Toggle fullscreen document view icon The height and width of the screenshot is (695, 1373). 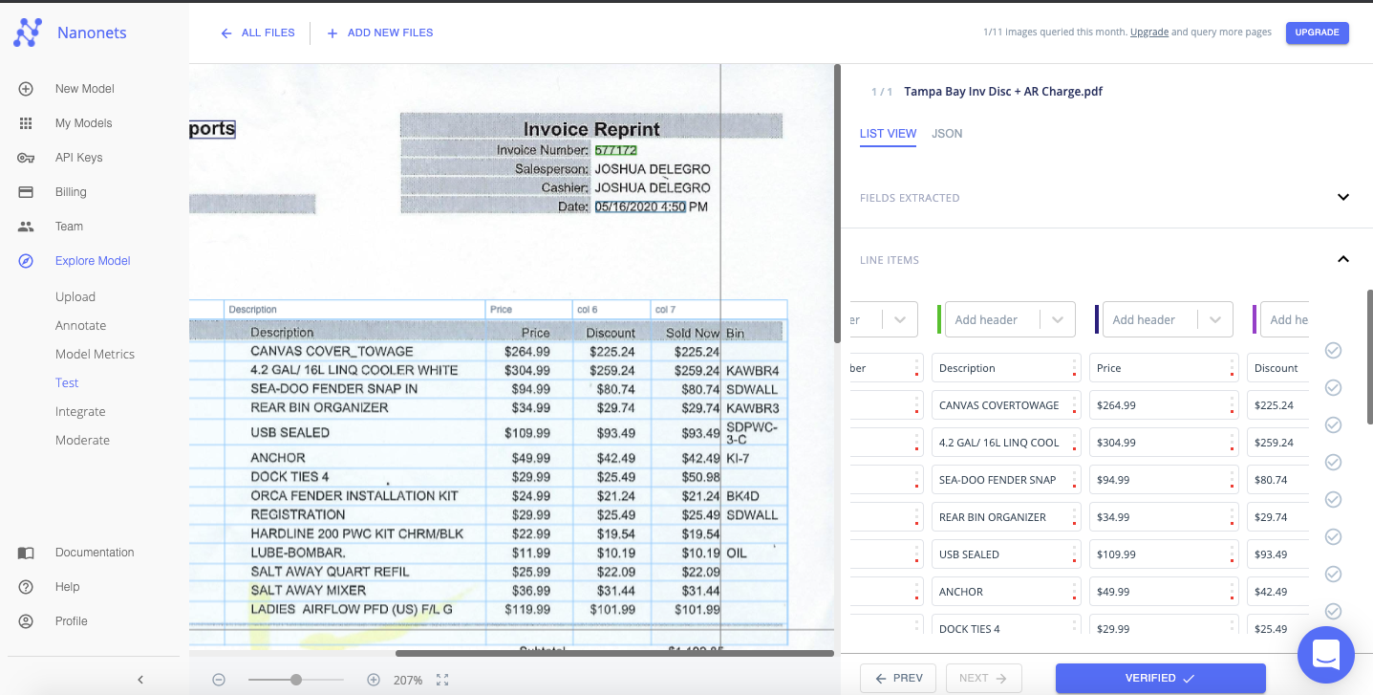click(442, 680)
